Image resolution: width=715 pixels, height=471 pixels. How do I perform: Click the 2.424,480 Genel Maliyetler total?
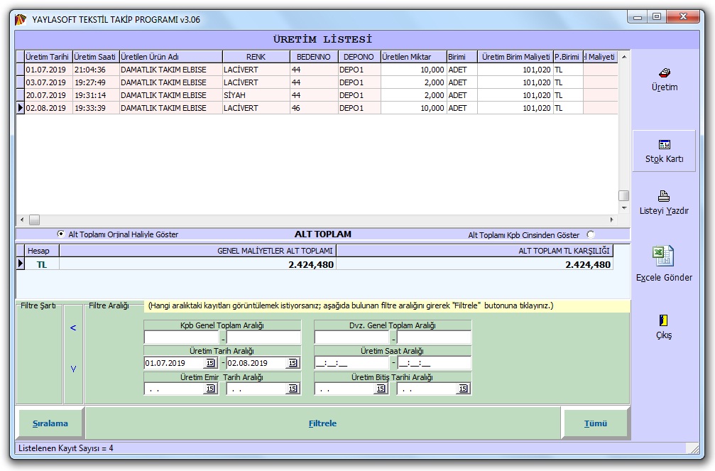point(311,265)
